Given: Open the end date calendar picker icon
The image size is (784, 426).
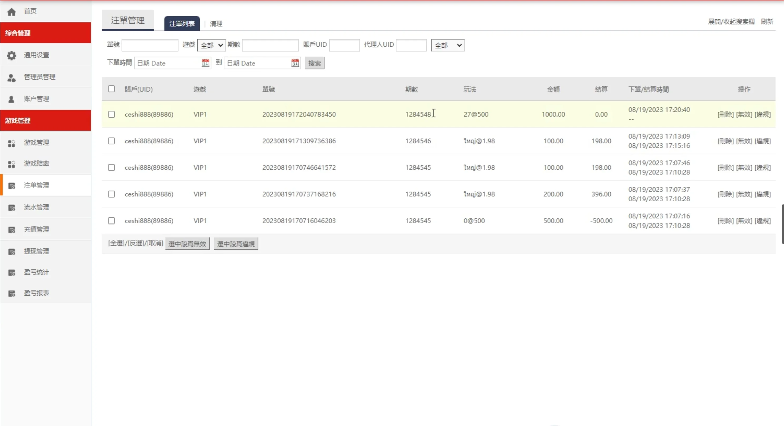Looking at the screenshot, I should click(295, 63).
